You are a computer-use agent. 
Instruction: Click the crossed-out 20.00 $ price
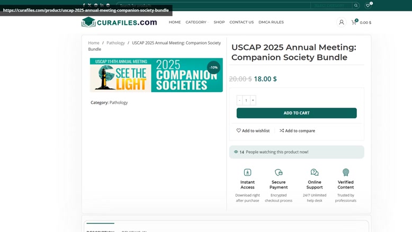(240, 79)
